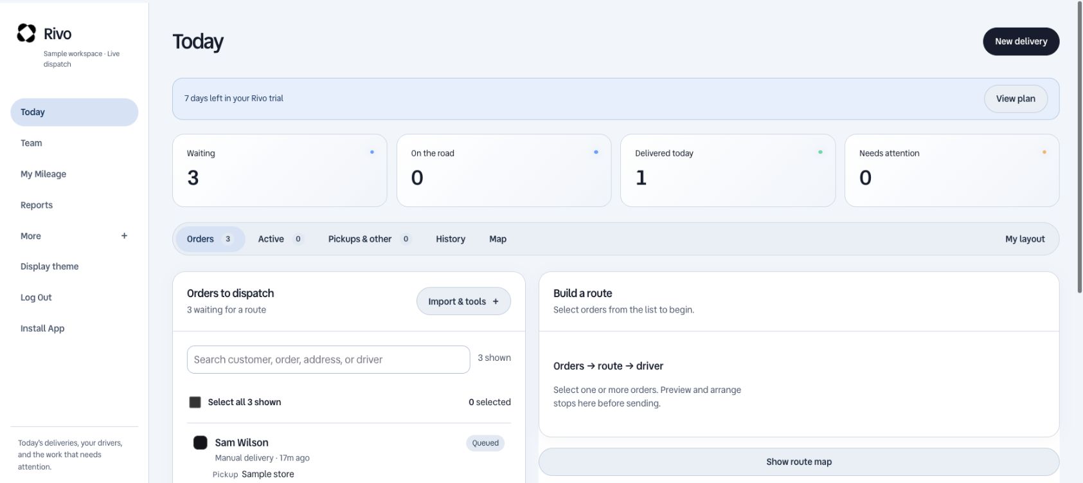The width and height of the screenshot is (1083, 483).
Task: Click '7 days left in your Rivo trial'
Action: point(234,98)
